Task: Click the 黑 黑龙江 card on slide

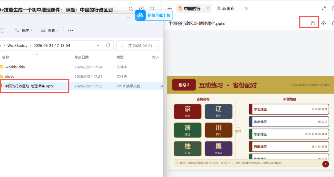Action: [219, 149]
